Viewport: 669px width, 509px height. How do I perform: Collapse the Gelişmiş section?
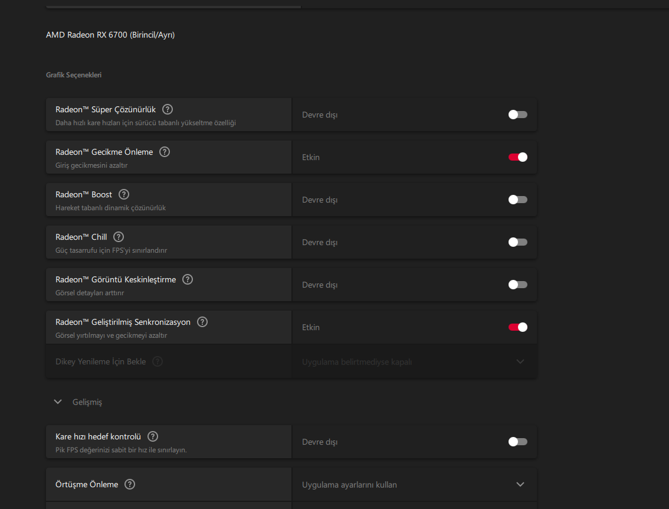coord(58,402)
